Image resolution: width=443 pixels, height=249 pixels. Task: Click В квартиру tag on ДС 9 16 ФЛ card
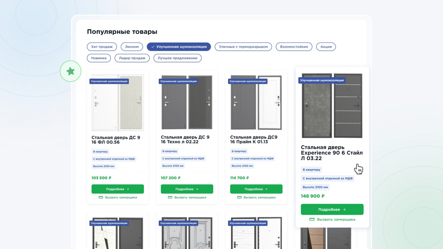(101, 152)
